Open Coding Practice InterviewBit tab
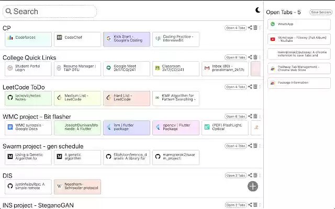The width and height of the screenshot is (335, 209). 176,40
